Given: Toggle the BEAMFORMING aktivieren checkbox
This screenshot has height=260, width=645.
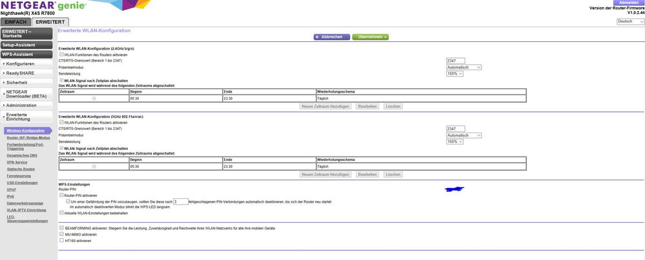Looking at the screenshot, I should (61, 228).
